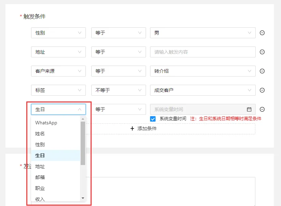This screenshot has width=281, height=206.
Task: Open the 成交客户 value dropdown
Action: 203,90
